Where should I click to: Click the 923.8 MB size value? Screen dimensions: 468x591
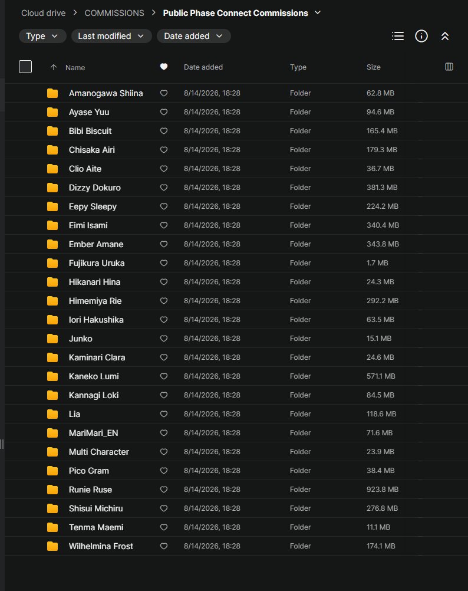(382, 489)
